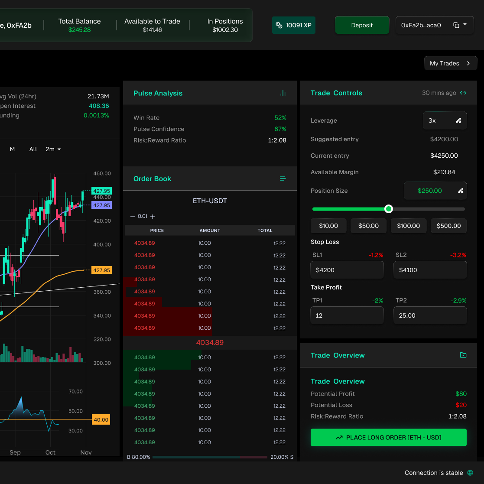Click the position size slider handle
The width and height of the screenshot is (484, 484).
pos(389,209)
